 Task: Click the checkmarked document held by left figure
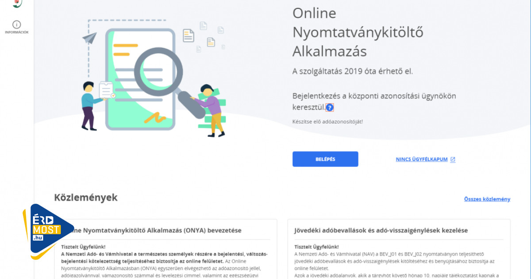click(107, 91)
